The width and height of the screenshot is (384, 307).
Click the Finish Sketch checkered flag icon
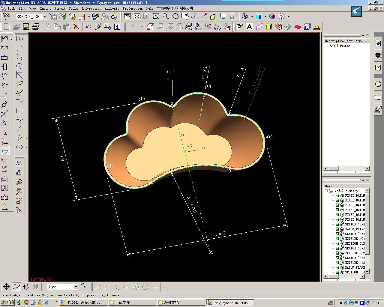pyautogui.click(x=6, y=16)
